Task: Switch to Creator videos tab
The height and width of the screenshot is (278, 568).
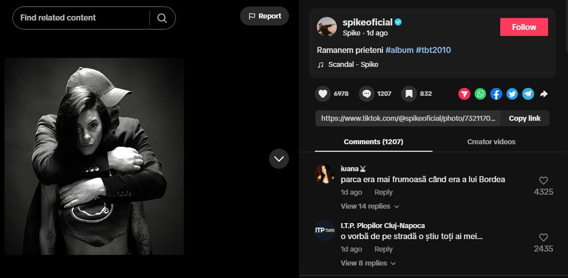Action: pyautogui.click(x=491, y=142)
